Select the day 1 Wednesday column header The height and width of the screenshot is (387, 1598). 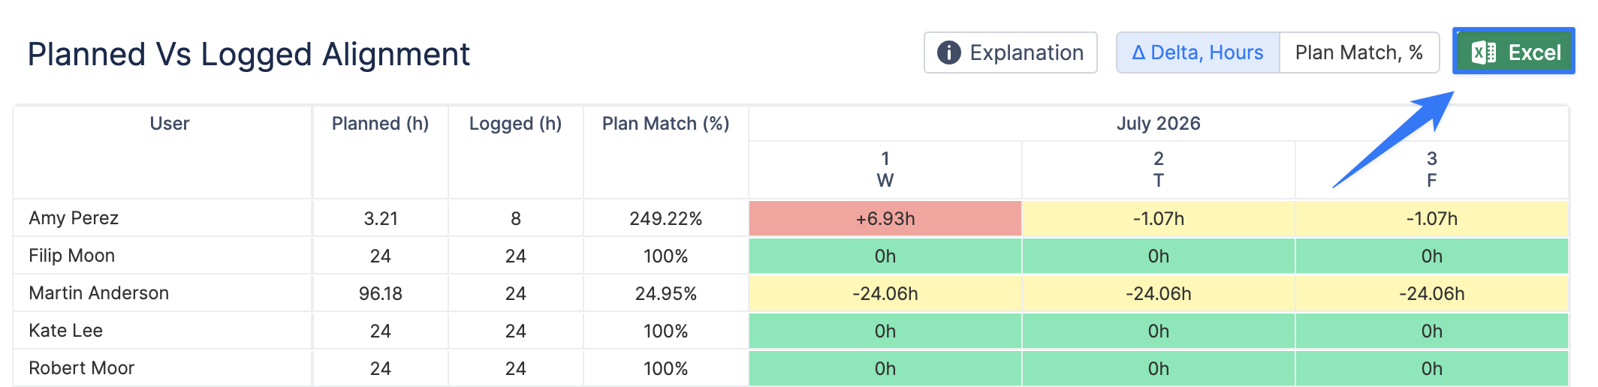click(x=885, y=169)
